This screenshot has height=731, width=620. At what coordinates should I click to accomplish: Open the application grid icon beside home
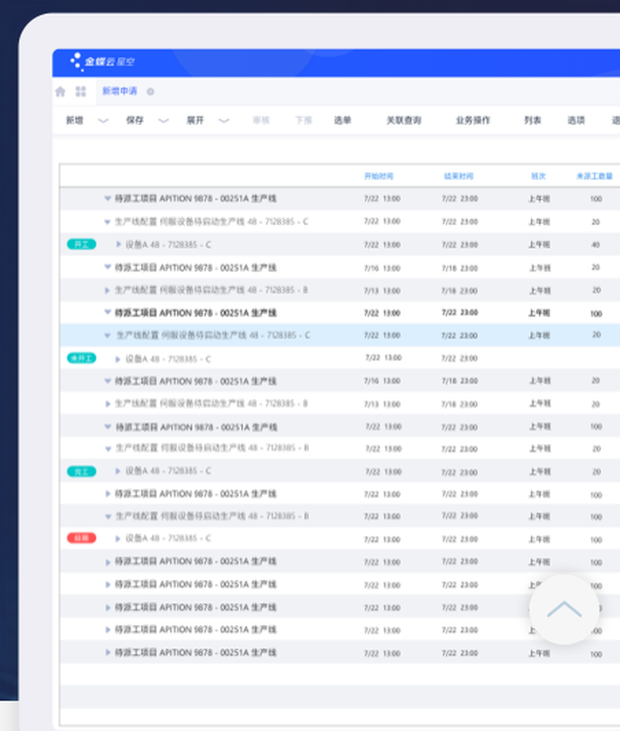pyautogui.click(x=79, y=91)
